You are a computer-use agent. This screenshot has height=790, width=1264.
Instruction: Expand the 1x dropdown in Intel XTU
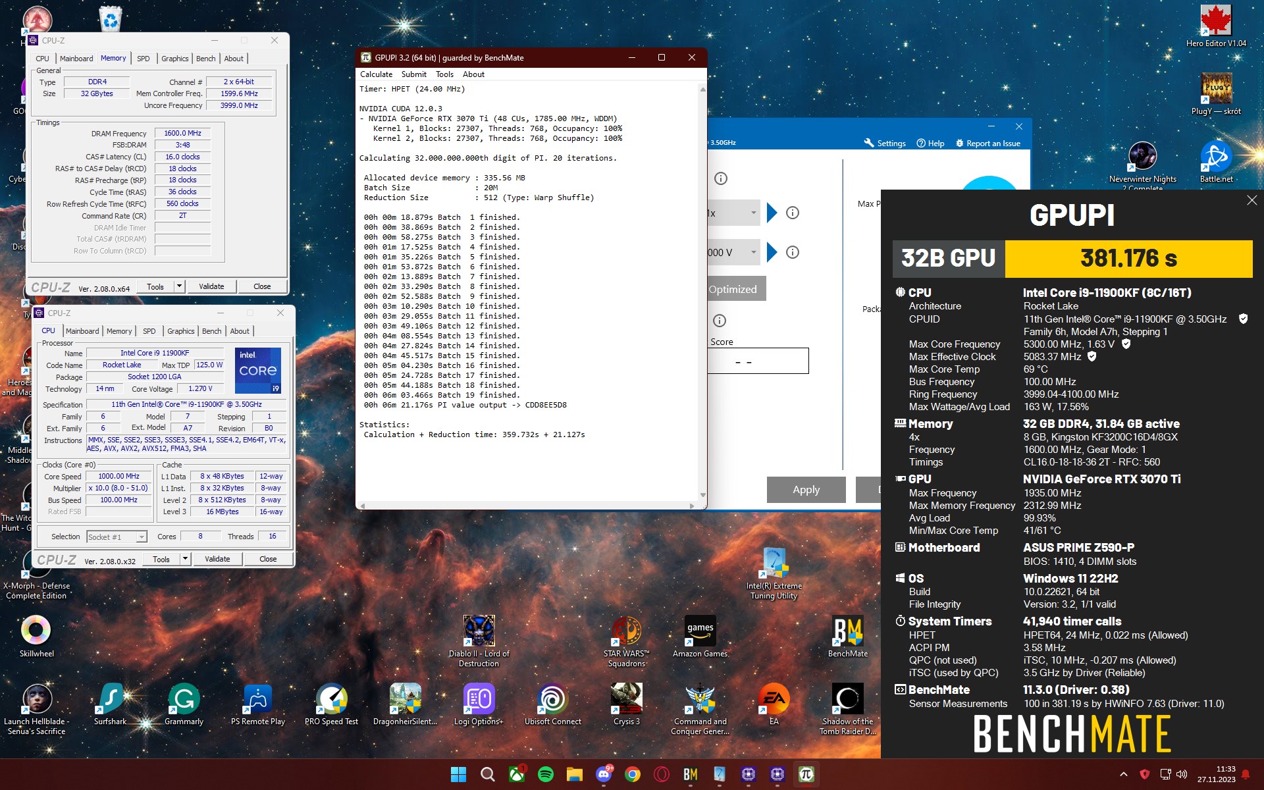click(734, 213)
